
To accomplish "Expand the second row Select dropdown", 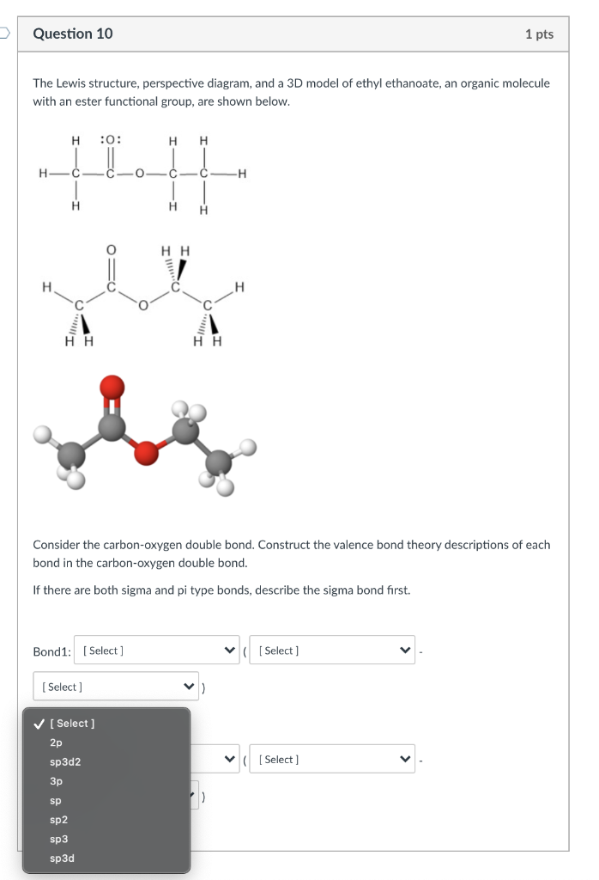I will click(x=116, y=686).
